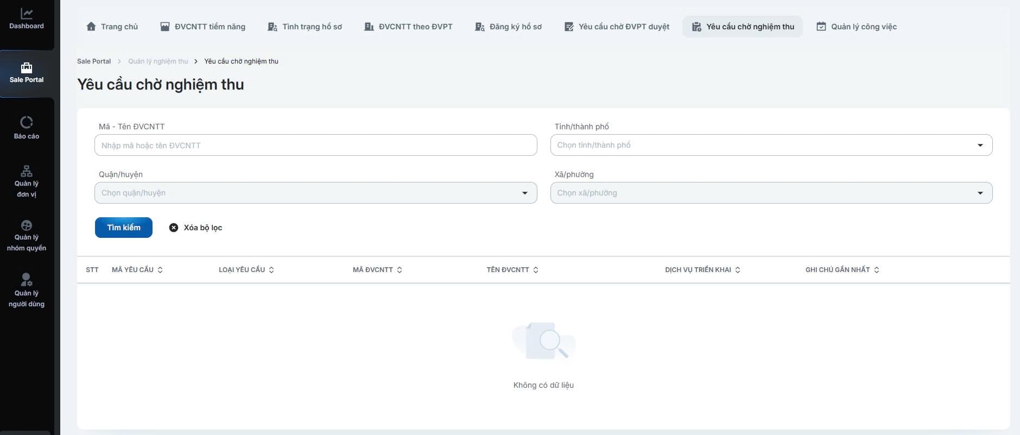The image size is (1020, 435).
Task: Open Báo cáo report icon in sidebar
Action: [x=26, y=122]
